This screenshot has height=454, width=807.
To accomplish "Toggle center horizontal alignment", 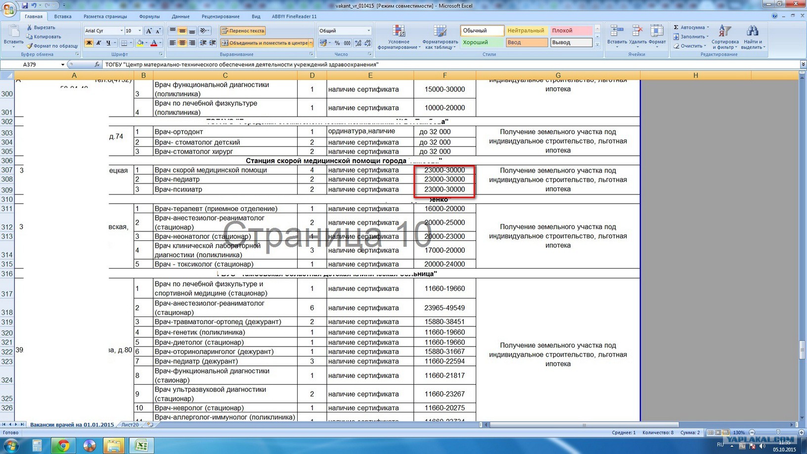I will pos(182,43).
